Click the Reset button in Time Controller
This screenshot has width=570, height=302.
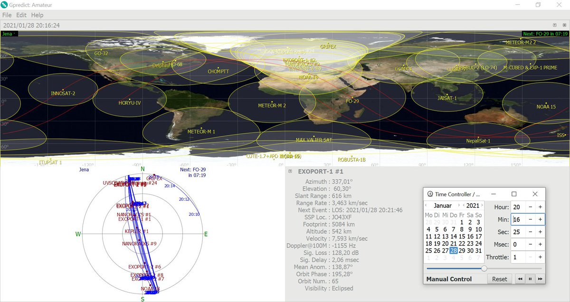(x=499, y=279)
